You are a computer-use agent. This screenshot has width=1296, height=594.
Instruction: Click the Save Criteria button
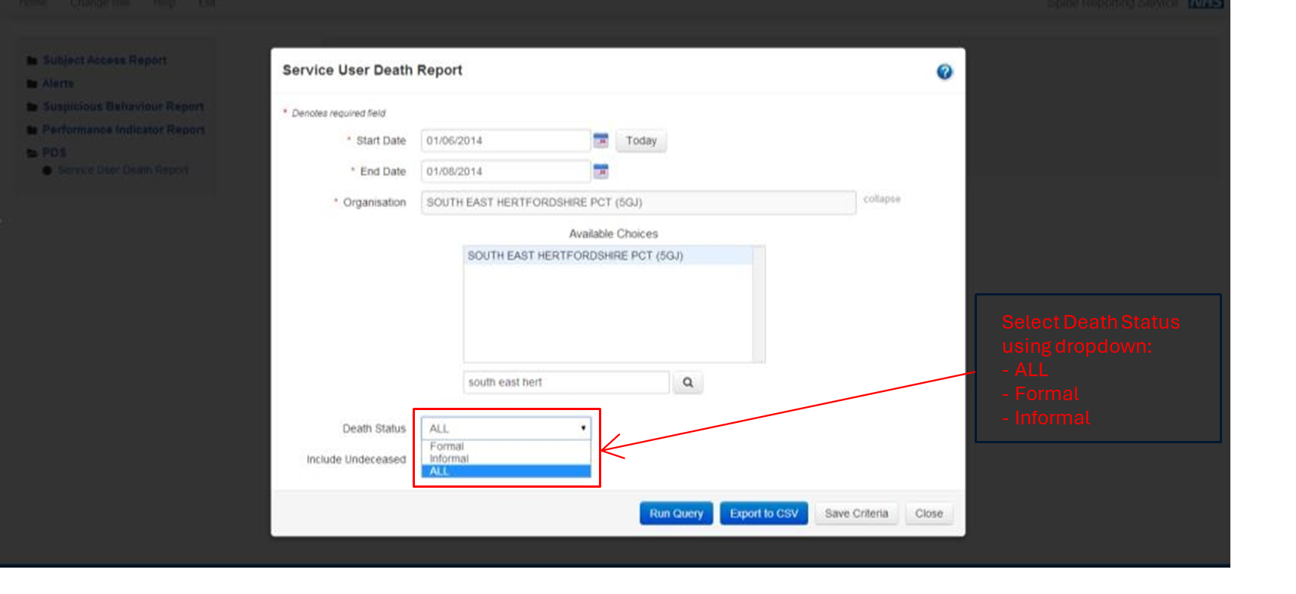[x=856, y=513]
